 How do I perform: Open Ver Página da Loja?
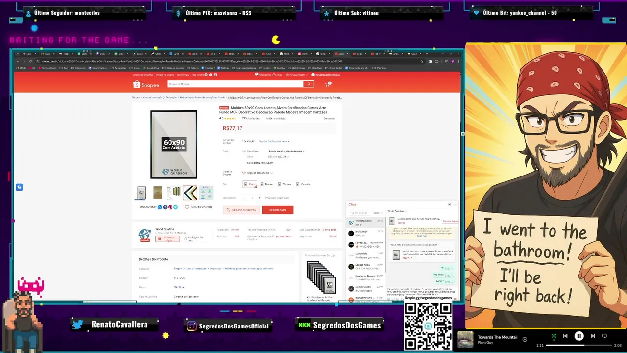[x=193, y=239]
